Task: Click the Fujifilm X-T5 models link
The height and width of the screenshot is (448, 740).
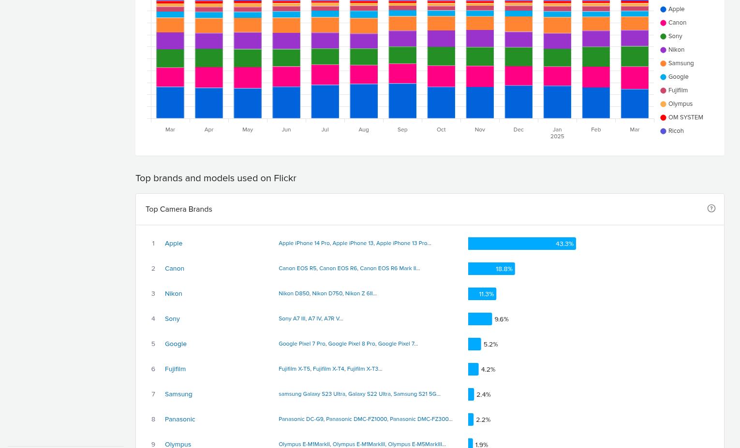Action: click(x=294, y=369)
